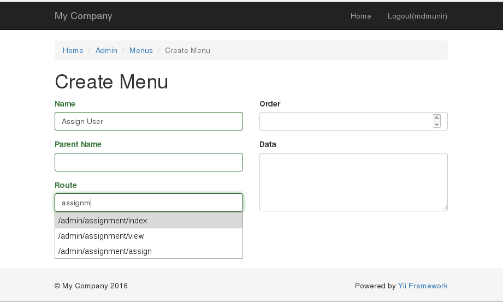Click into the empty Parent Name field
The image size is (503, 302).
149,162
